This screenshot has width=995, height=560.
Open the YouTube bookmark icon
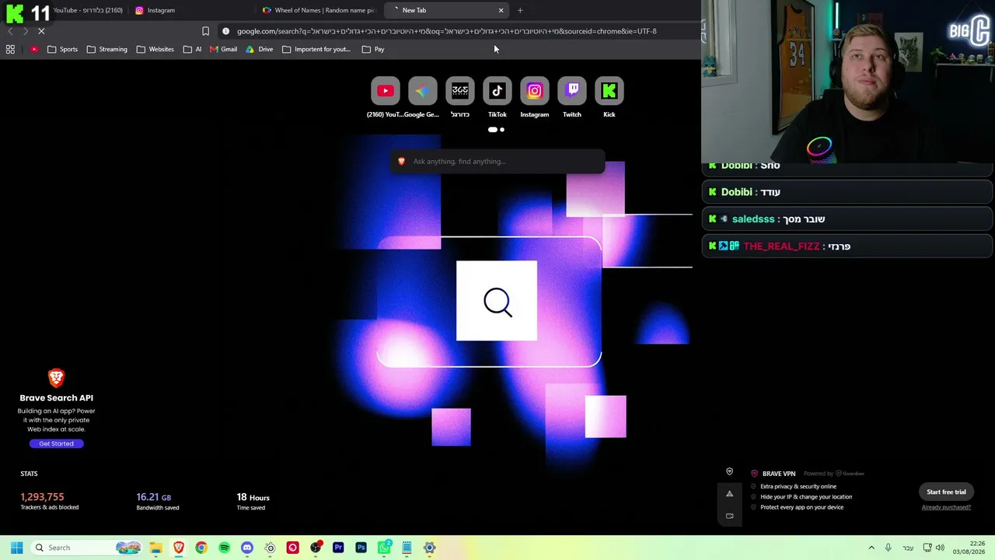pyautogui.click(x=34, y=49)
